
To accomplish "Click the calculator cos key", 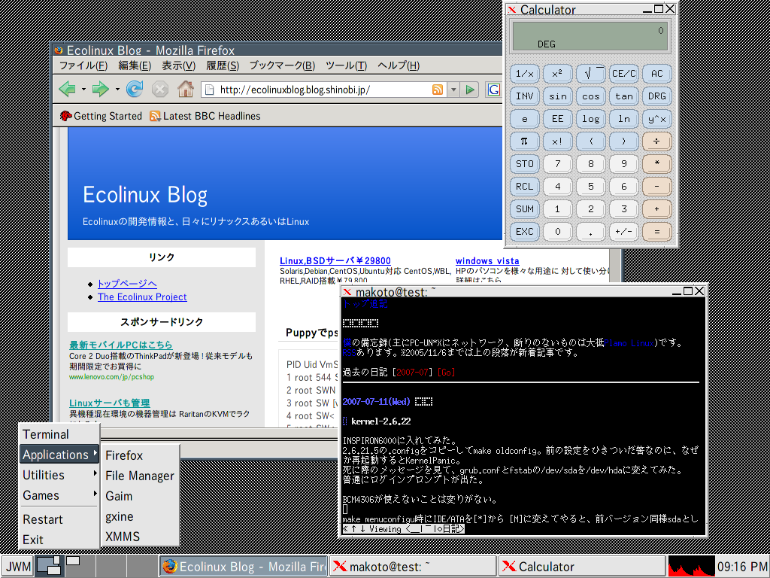I will [591, 96].
